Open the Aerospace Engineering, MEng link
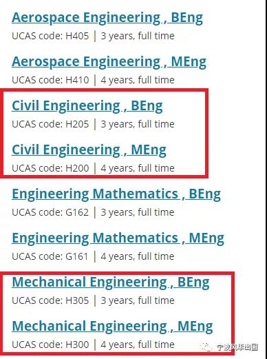 coord(109,62)
